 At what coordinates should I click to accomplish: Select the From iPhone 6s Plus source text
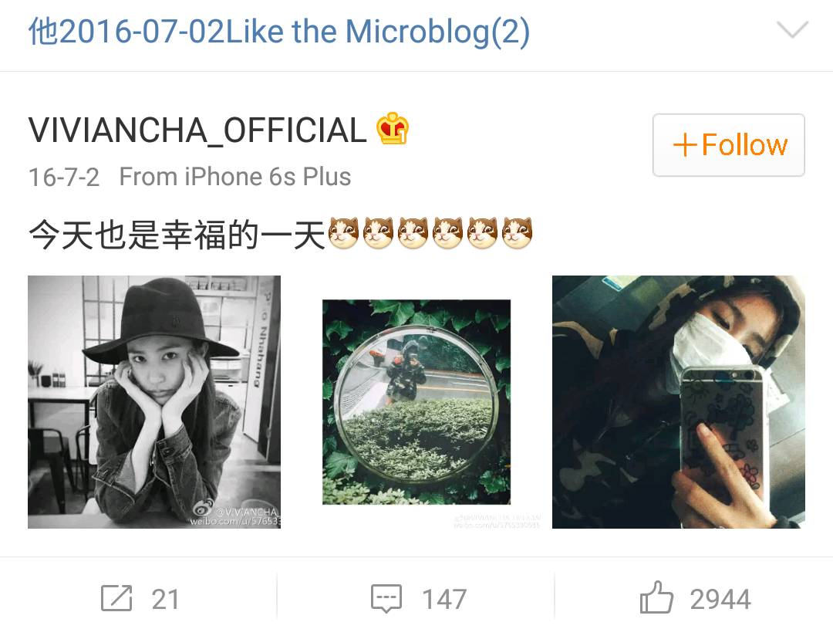pyautogui.click(x=235, y=177)
